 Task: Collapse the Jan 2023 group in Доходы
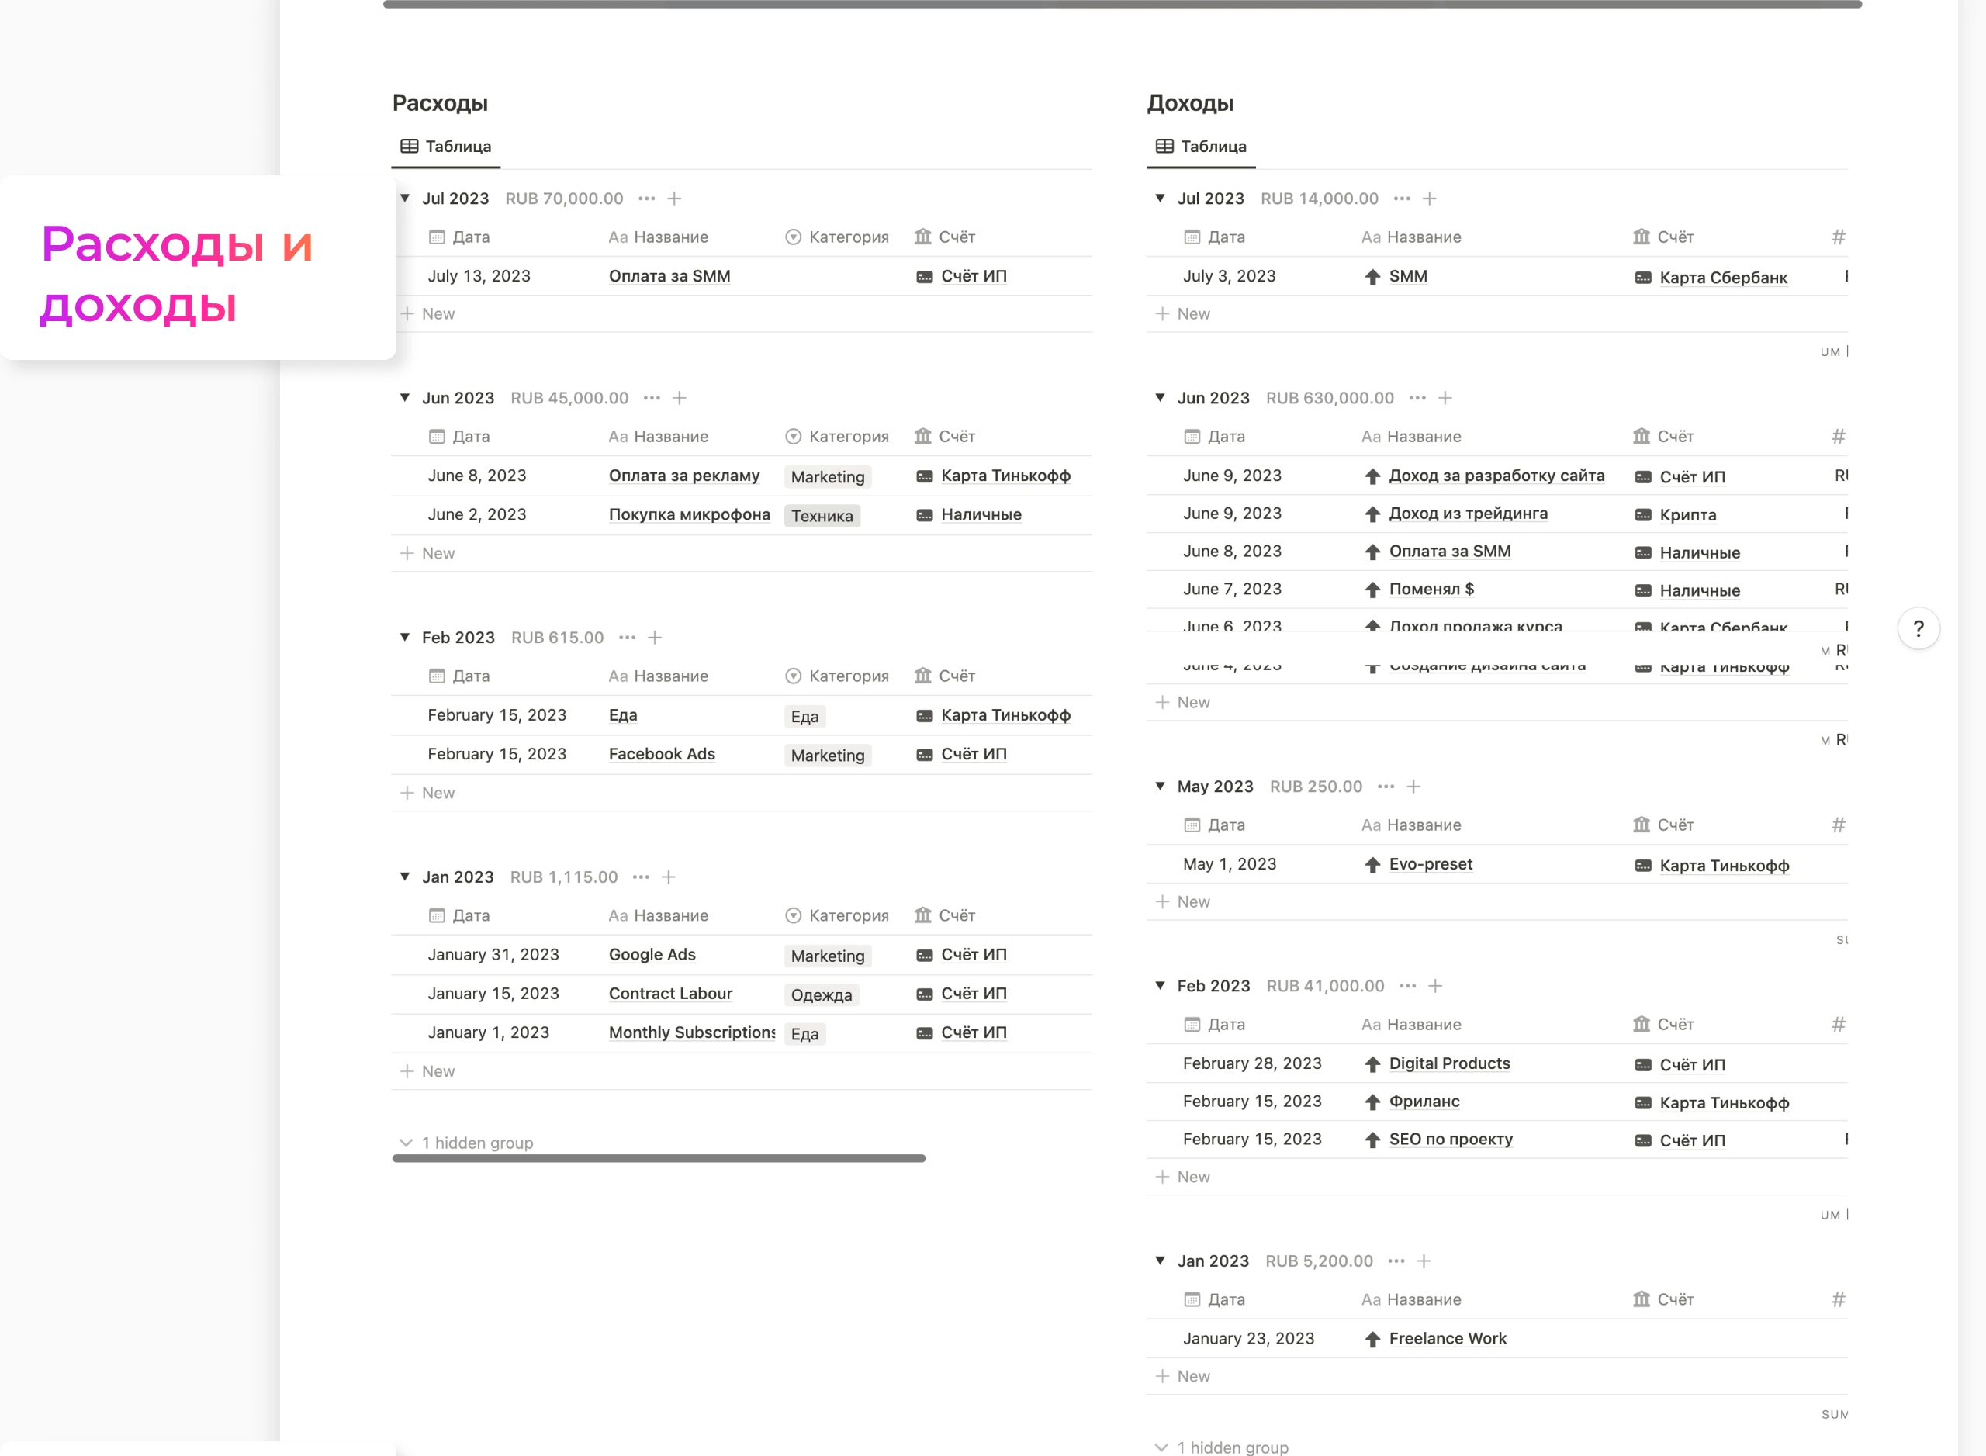(x=1160, y=1261)
